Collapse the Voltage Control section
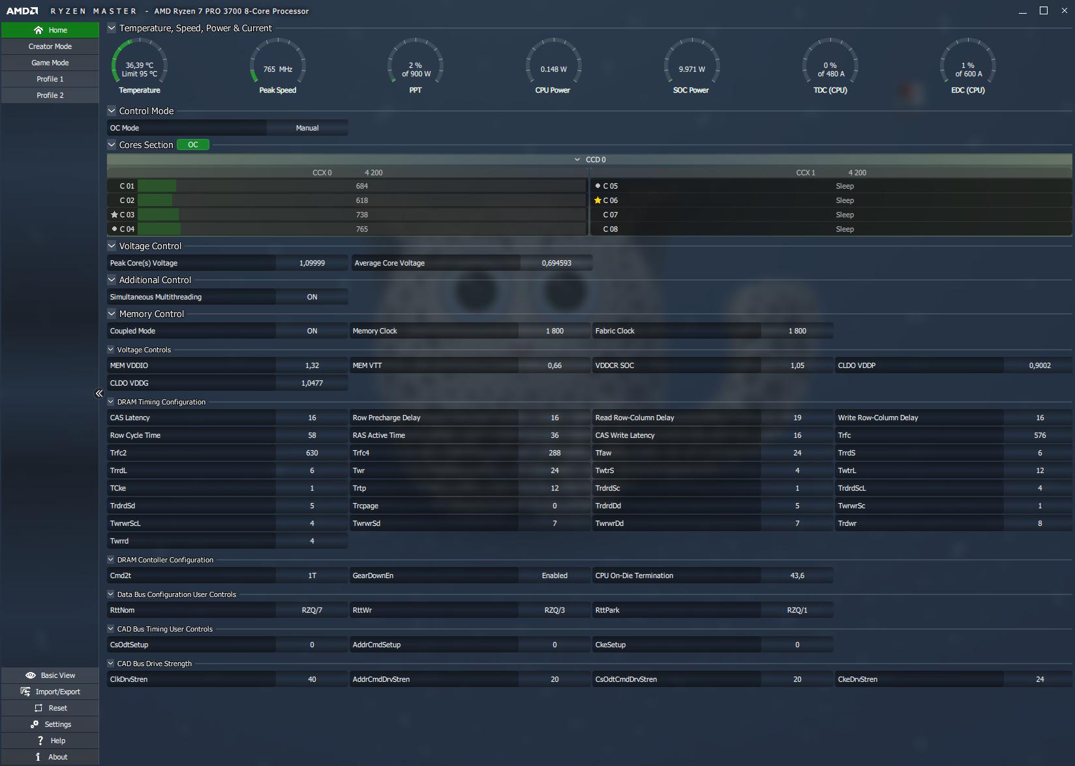1075x766 pixels. tap(112, 246)
